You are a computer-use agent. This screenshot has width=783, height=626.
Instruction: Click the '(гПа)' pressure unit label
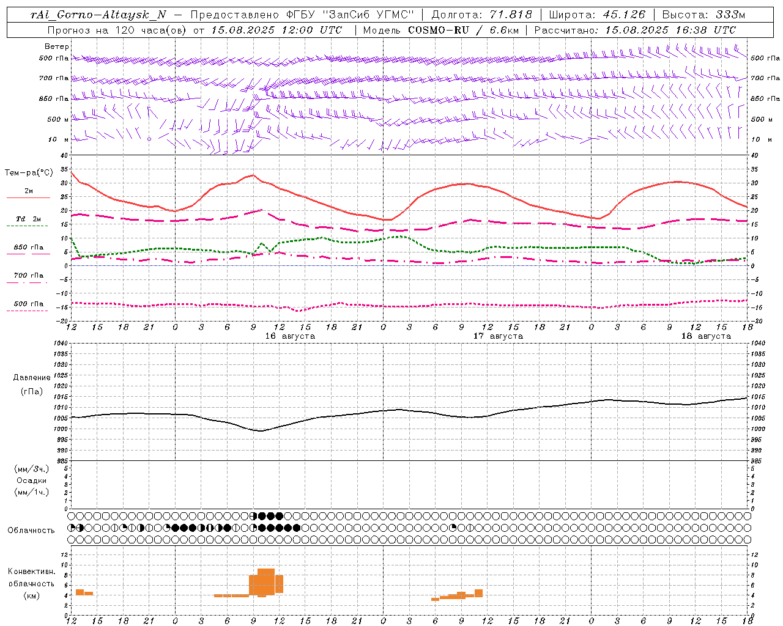(x=32, y=391)
